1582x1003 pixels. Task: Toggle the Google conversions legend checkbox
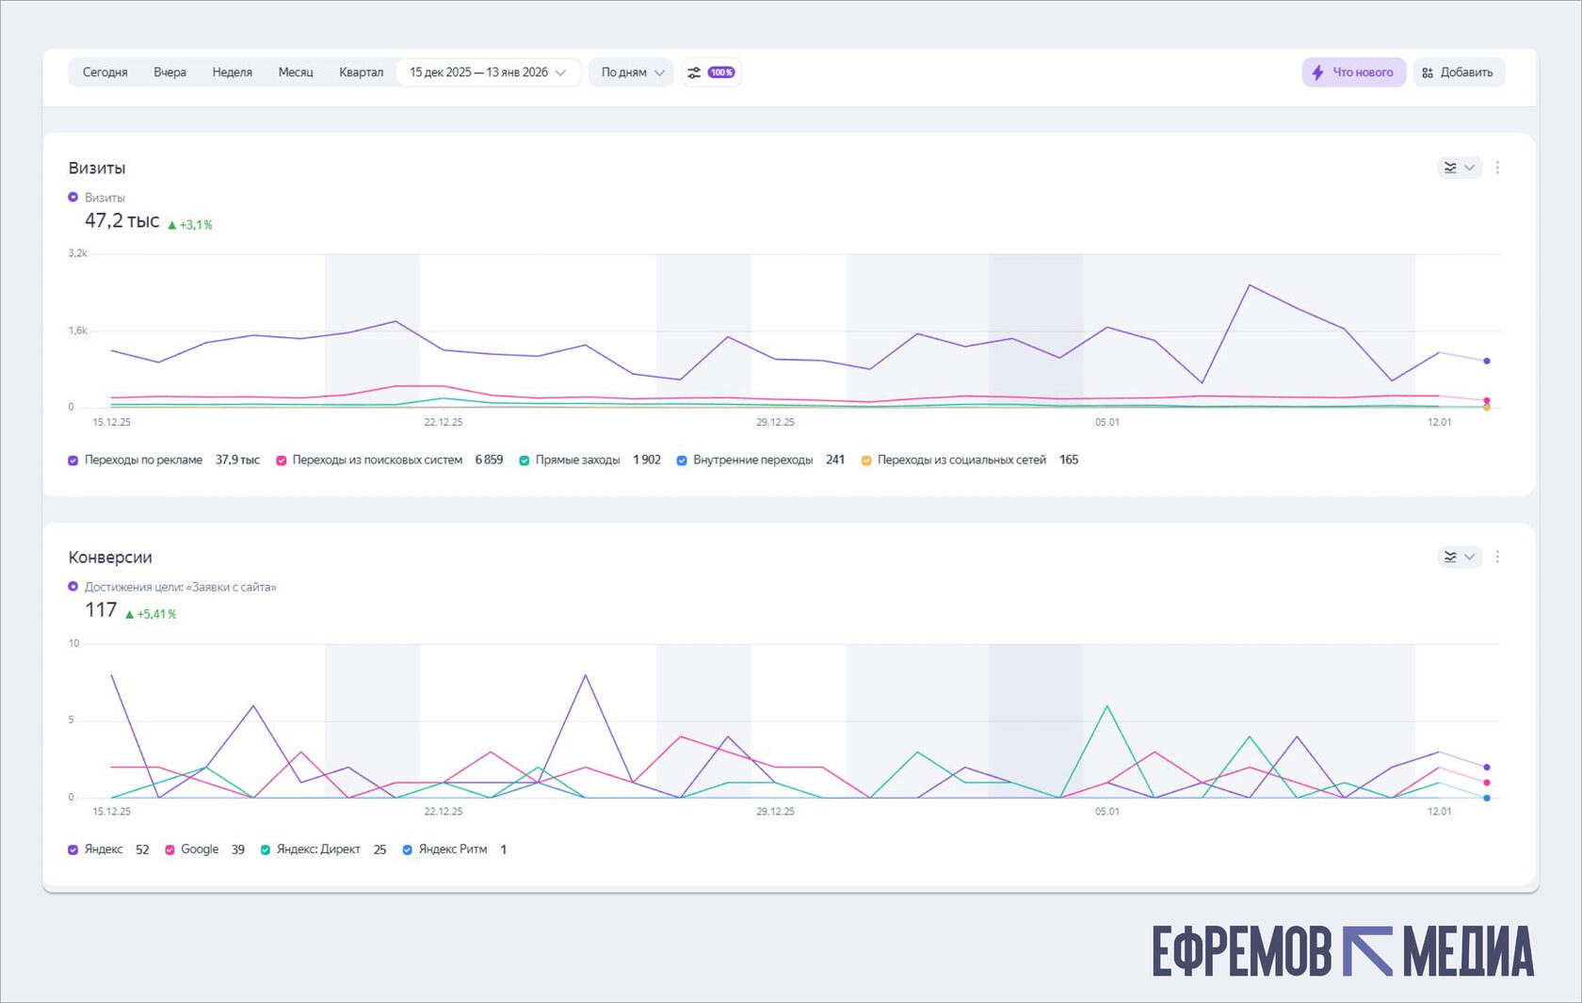pos(169,849)
